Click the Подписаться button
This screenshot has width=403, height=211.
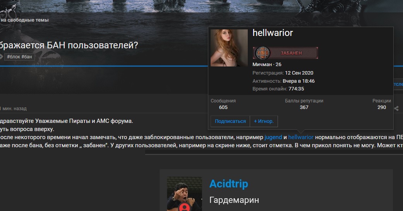tap(230, 121)
